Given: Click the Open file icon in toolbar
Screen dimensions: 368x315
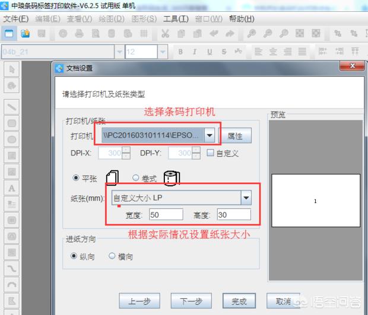Looking at the screenshot, I should [x=25, y=34].
